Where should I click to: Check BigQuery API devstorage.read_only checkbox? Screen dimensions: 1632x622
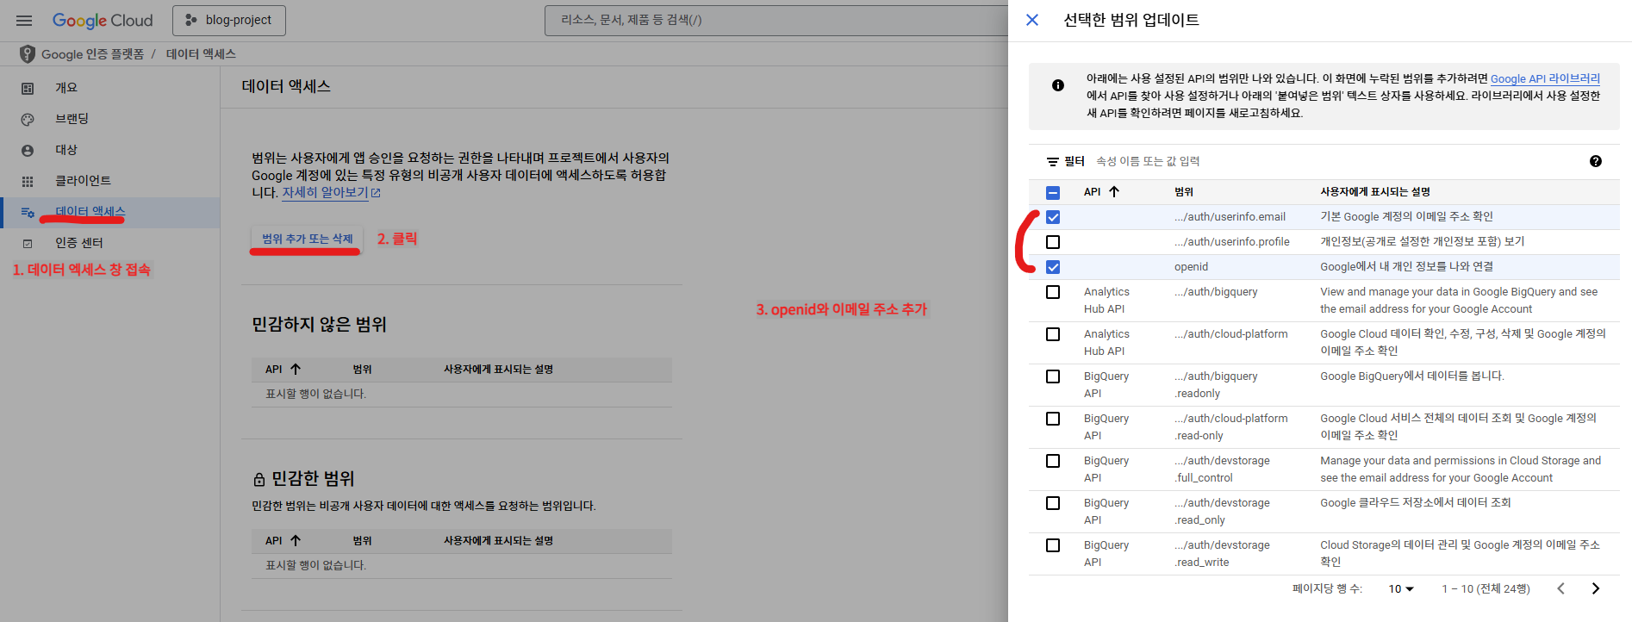coord(1053,503)
